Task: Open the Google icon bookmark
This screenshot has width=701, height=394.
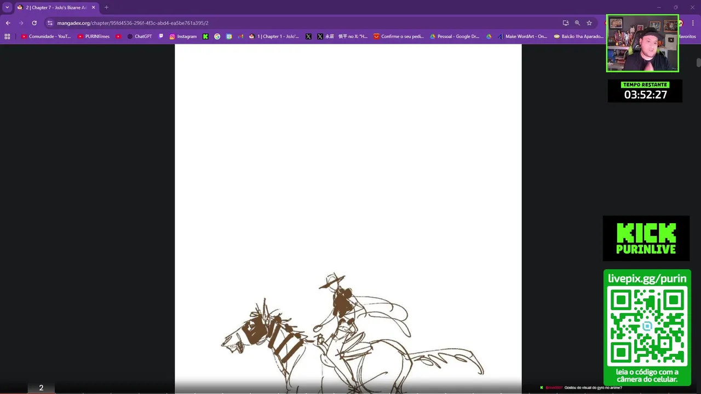Action: point(217,37)
